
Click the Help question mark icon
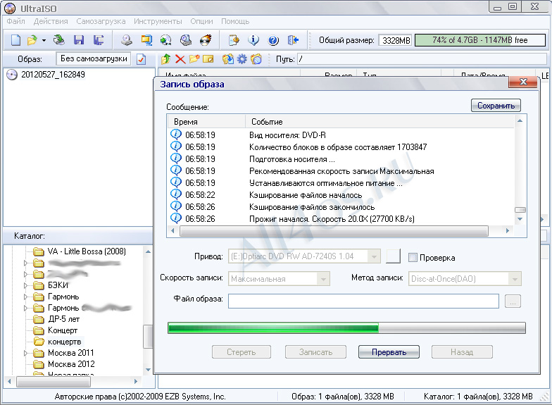[x=273, y=40]
